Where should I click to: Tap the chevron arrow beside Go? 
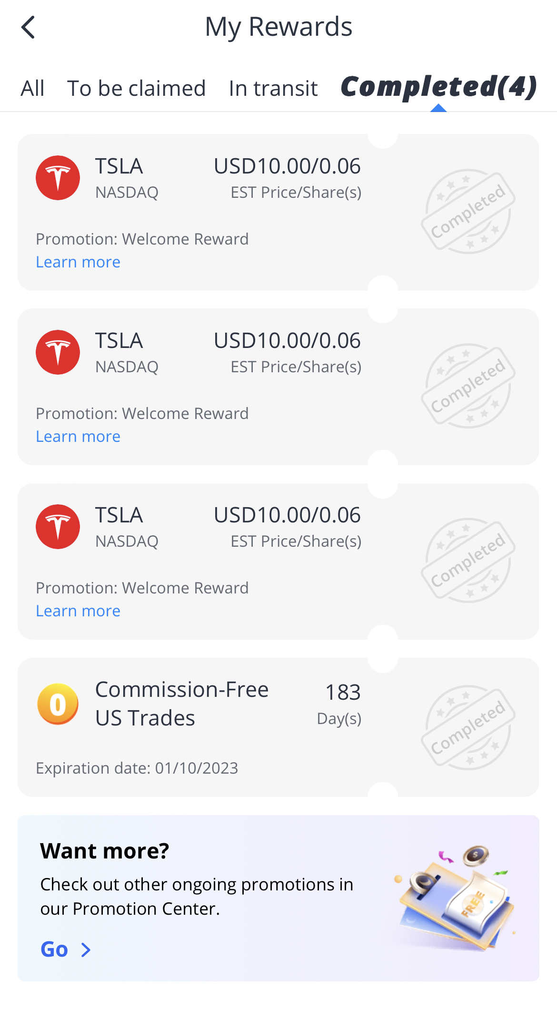pos(86,950)
